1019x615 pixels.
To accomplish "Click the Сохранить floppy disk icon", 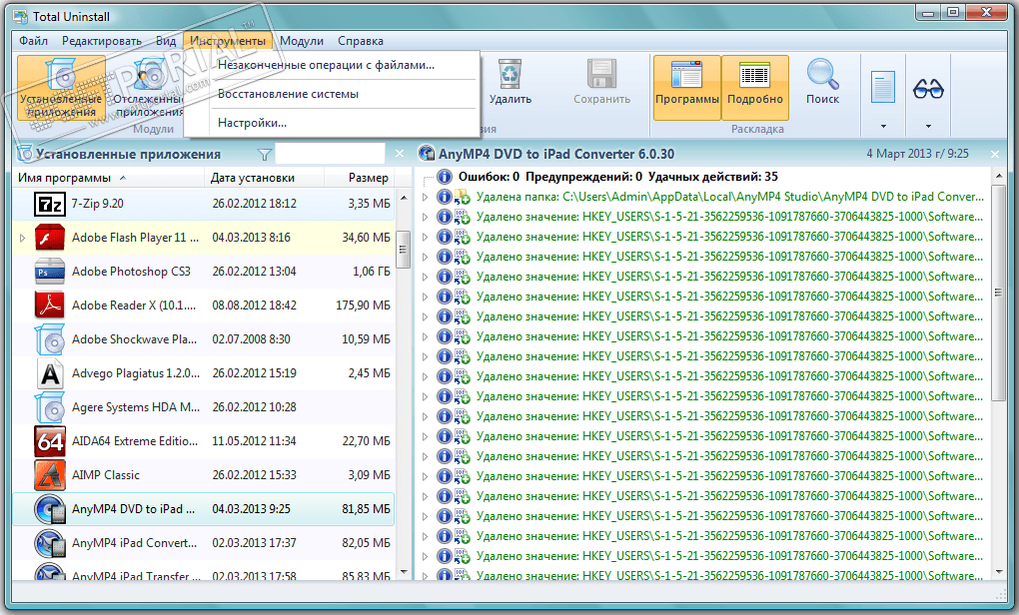I will 601,76.
